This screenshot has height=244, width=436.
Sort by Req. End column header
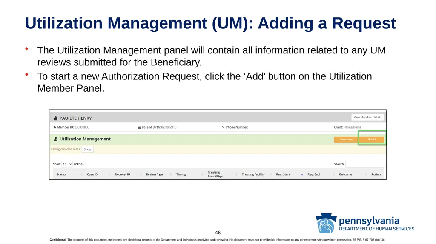pyautogui.click(x=314, y=174)
